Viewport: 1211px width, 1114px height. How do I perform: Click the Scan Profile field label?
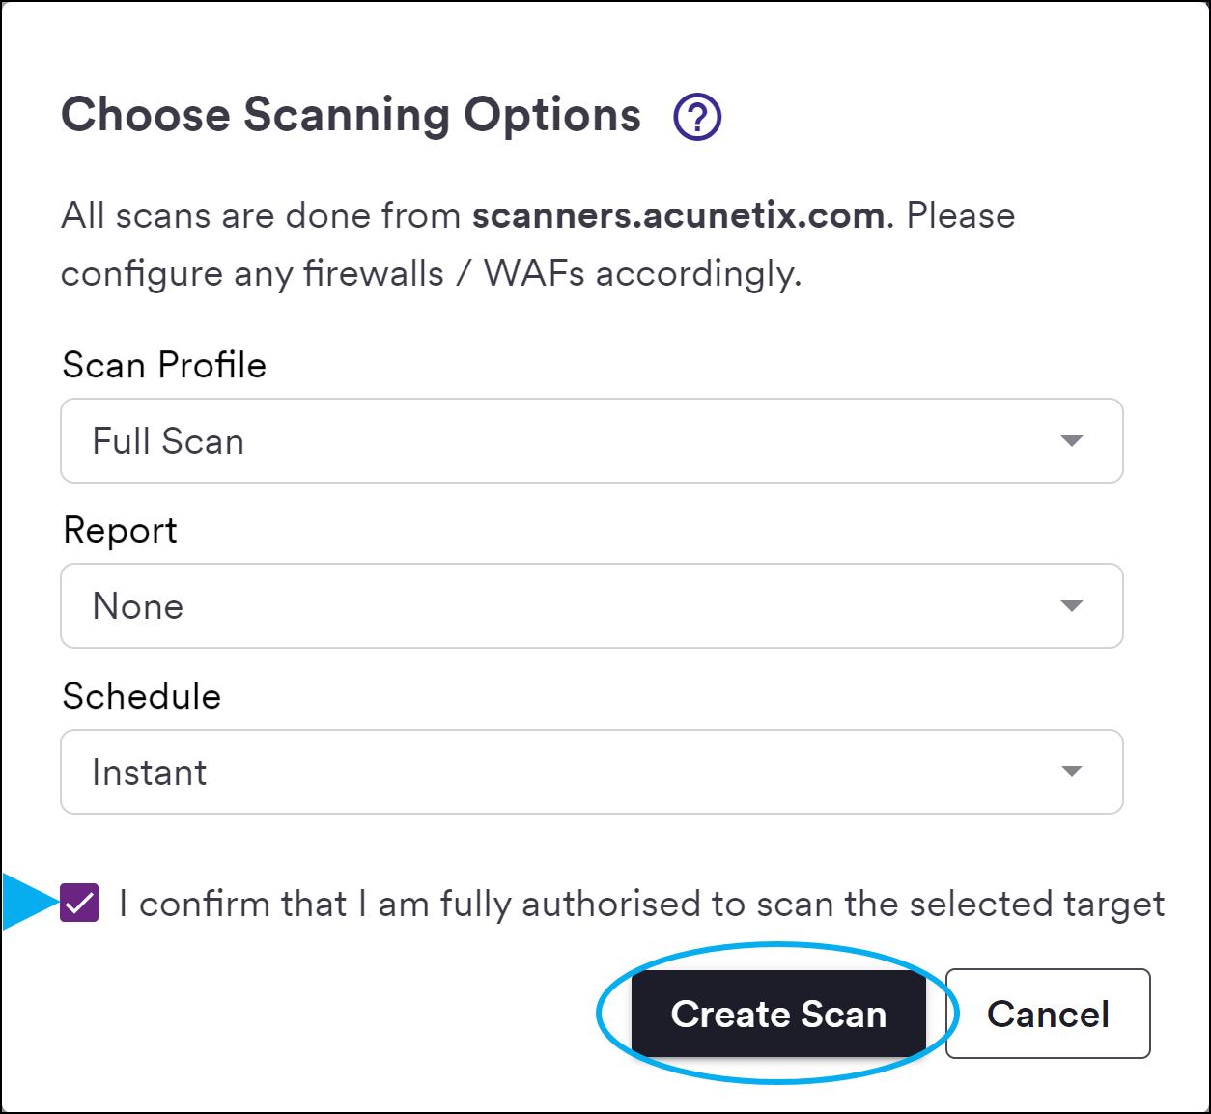tap(164, 366)
